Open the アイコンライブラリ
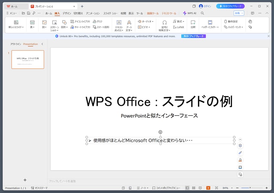The width and height of the screenshot is (274, 193). [80, 22]
